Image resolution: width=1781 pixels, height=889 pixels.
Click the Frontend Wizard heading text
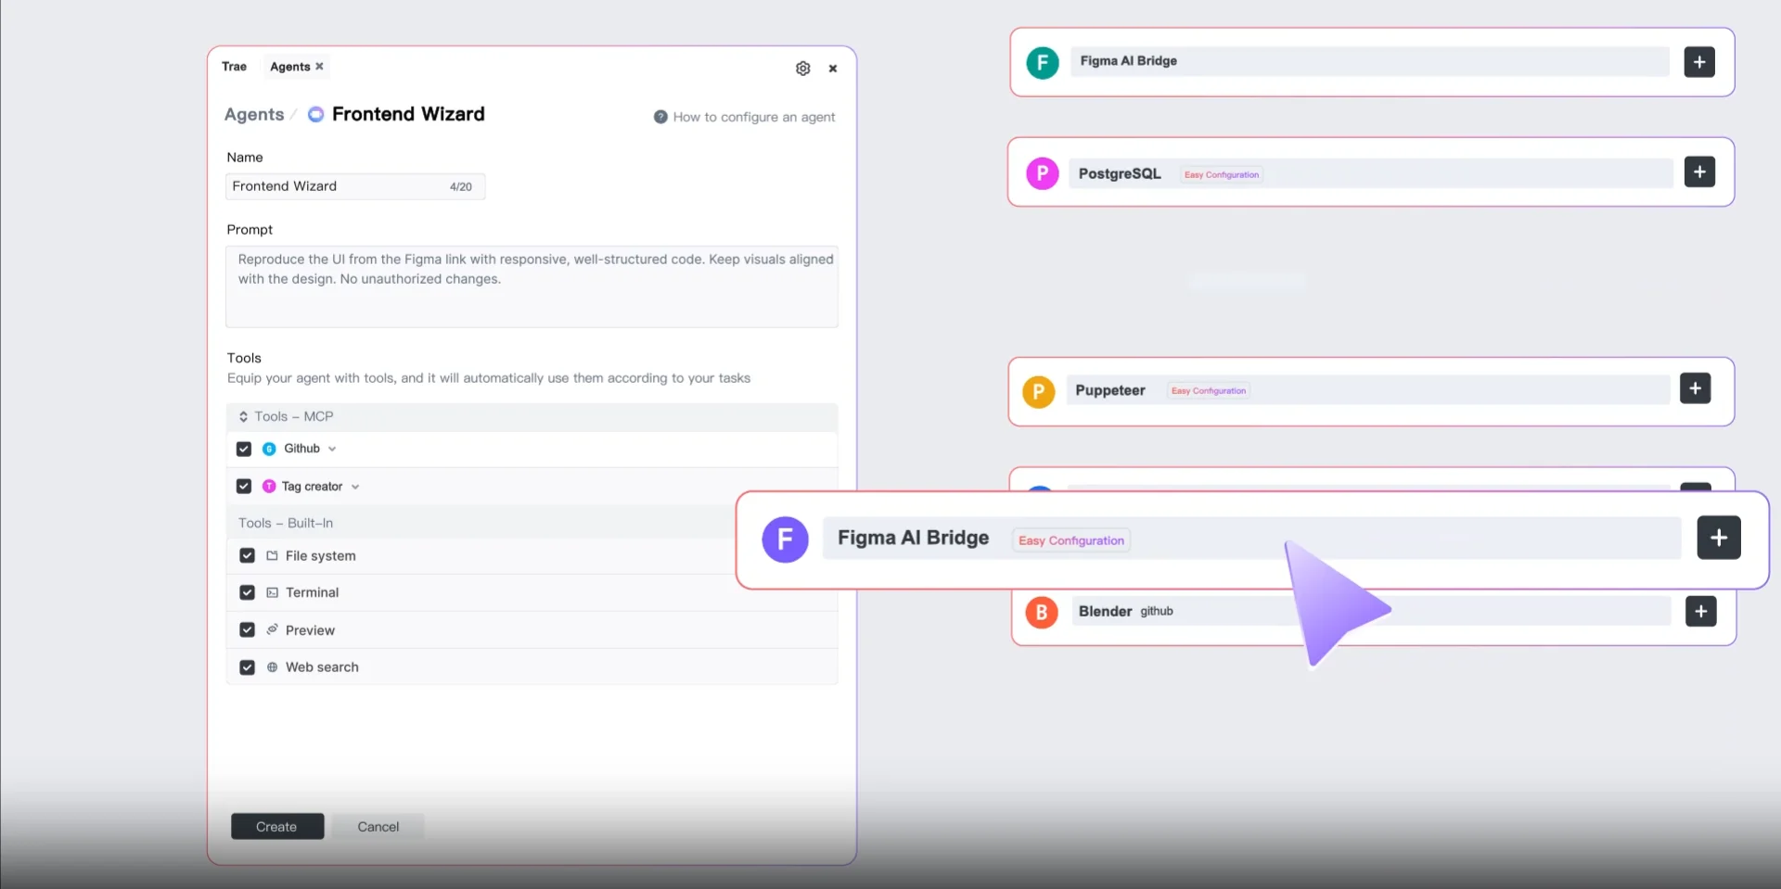408,114
